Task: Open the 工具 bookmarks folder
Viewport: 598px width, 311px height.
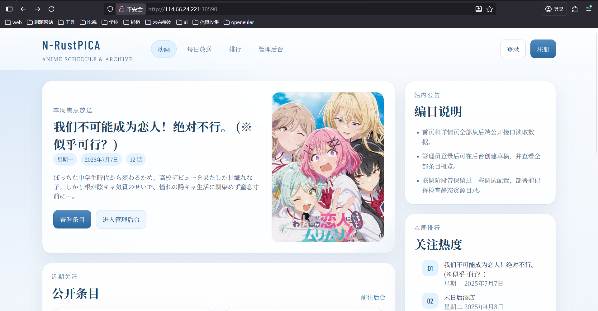Action: (66, 22)
